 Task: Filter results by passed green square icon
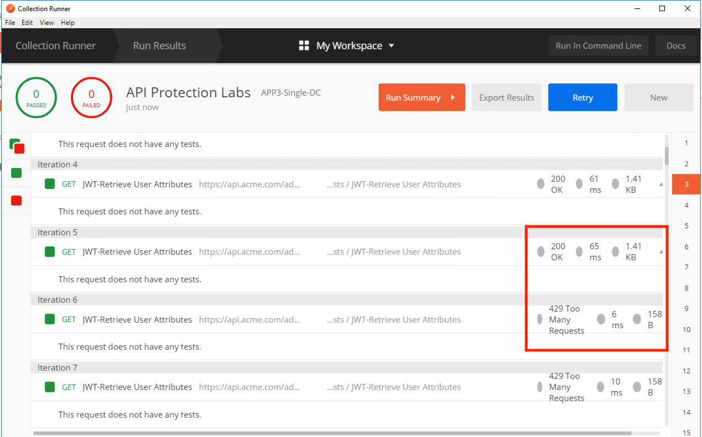click(x=16, y=173)
